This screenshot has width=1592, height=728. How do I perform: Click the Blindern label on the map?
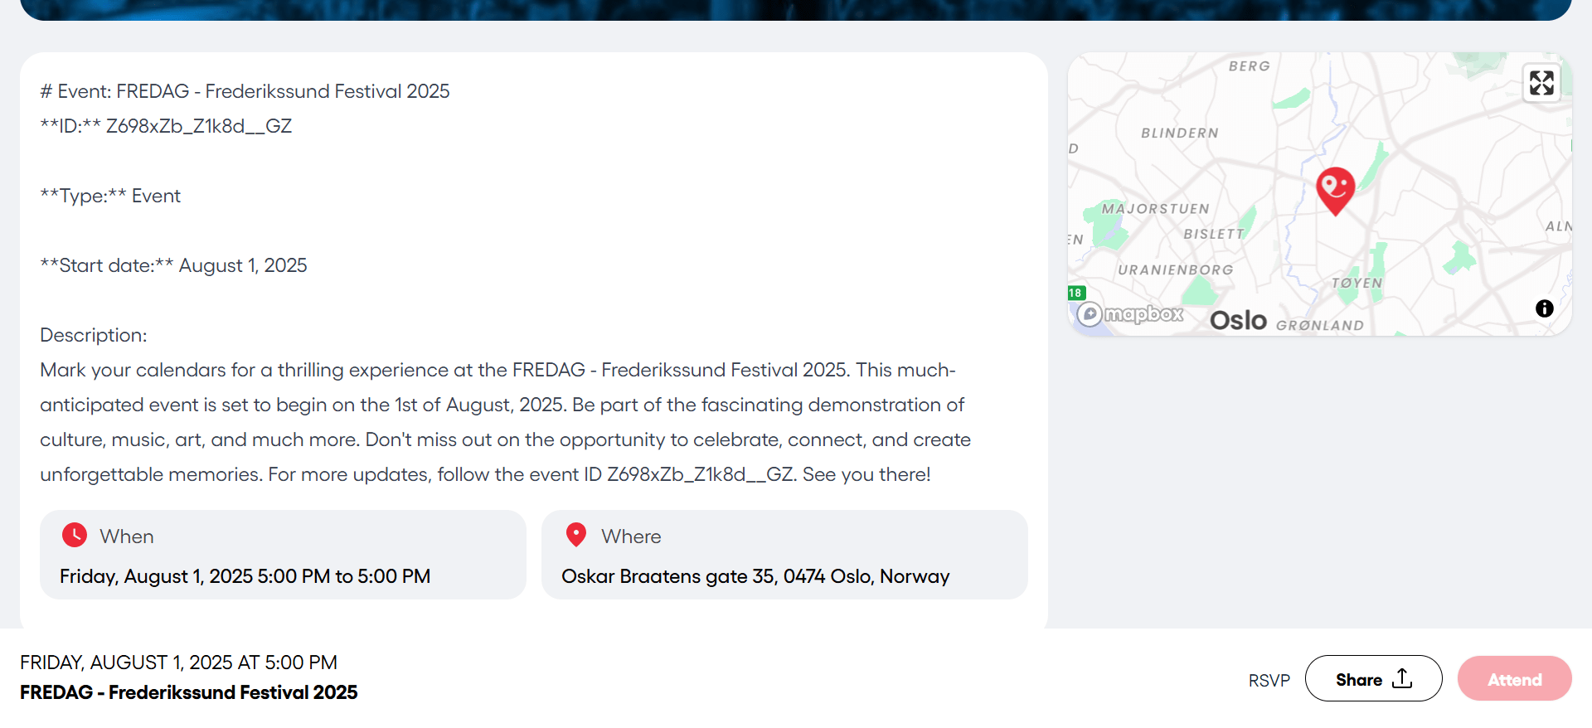click(x=1179, y=133)
